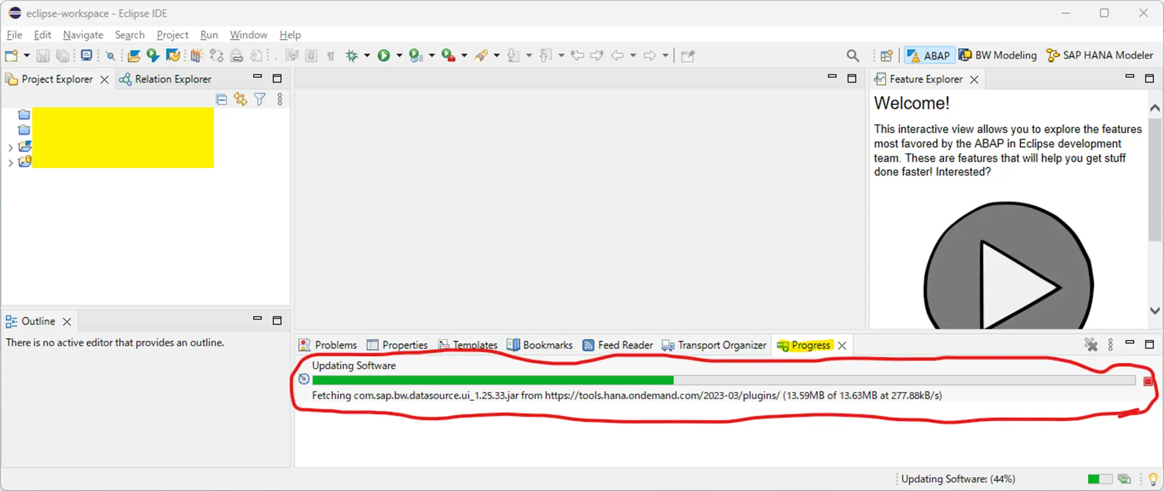
Task: Click the Coverage run icon
Action: (x=416, y=56)
